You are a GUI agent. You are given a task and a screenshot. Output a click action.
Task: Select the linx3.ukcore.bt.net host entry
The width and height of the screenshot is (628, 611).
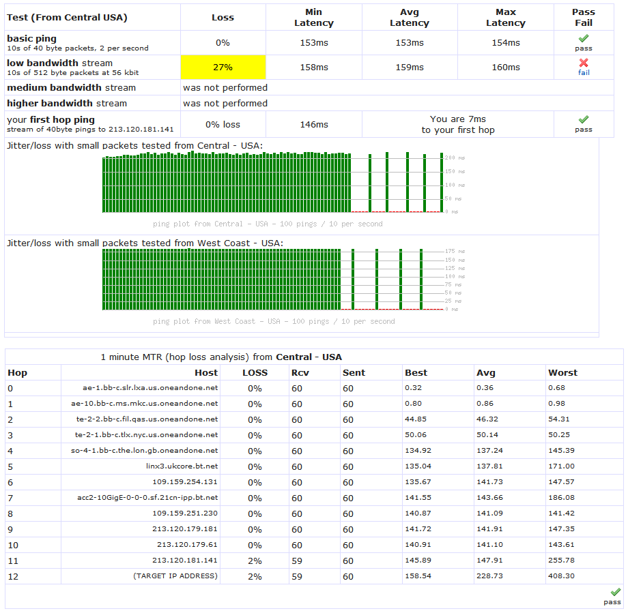[182, 466]
